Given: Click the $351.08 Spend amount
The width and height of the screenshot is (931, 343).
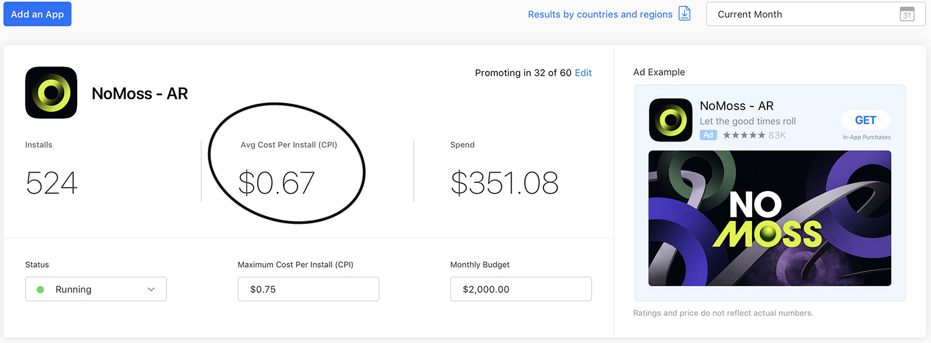Looking at the screenshot, I should [504, 182].
